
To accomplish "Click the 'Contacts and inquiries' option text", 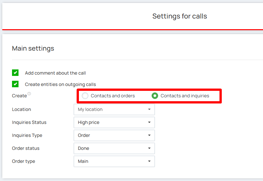I will pos(185,96).
